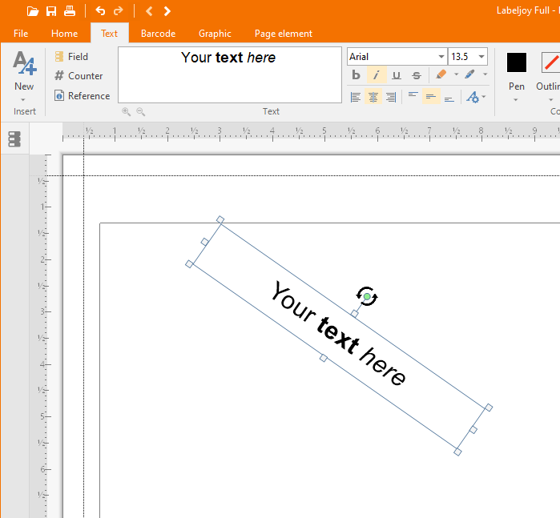
Task: Click the Print icon in title bar
Action: coord(70,11)
